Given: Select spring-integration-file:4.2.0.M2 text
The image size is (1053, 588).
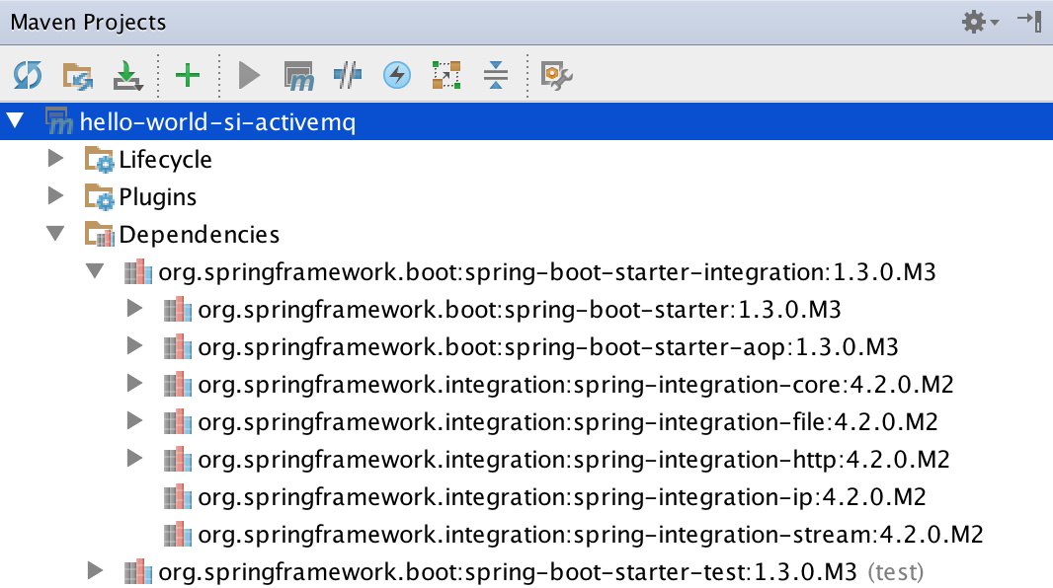Looking at the screenshot, I should point(568,422).
